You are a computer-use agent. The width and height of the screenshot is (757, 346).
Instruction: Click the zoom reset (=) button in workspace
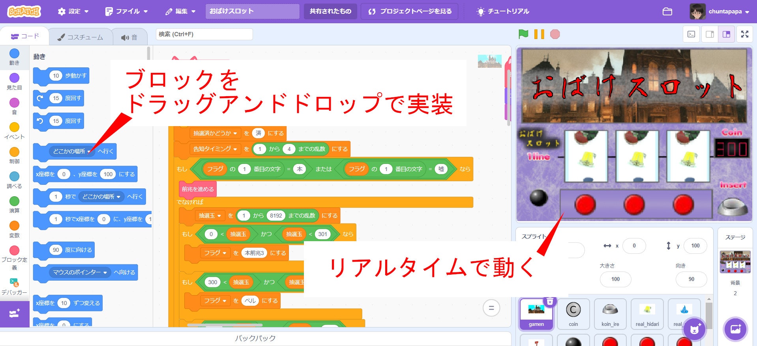tap(491, 308)
